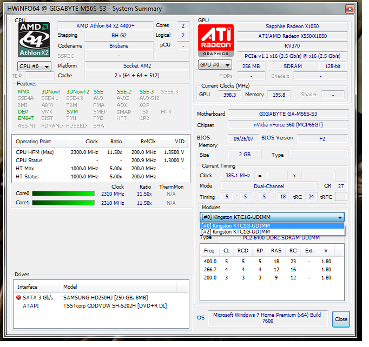
Task: Click the PCIe v1.1 x16 bus field
Action: tap(292, 56)
